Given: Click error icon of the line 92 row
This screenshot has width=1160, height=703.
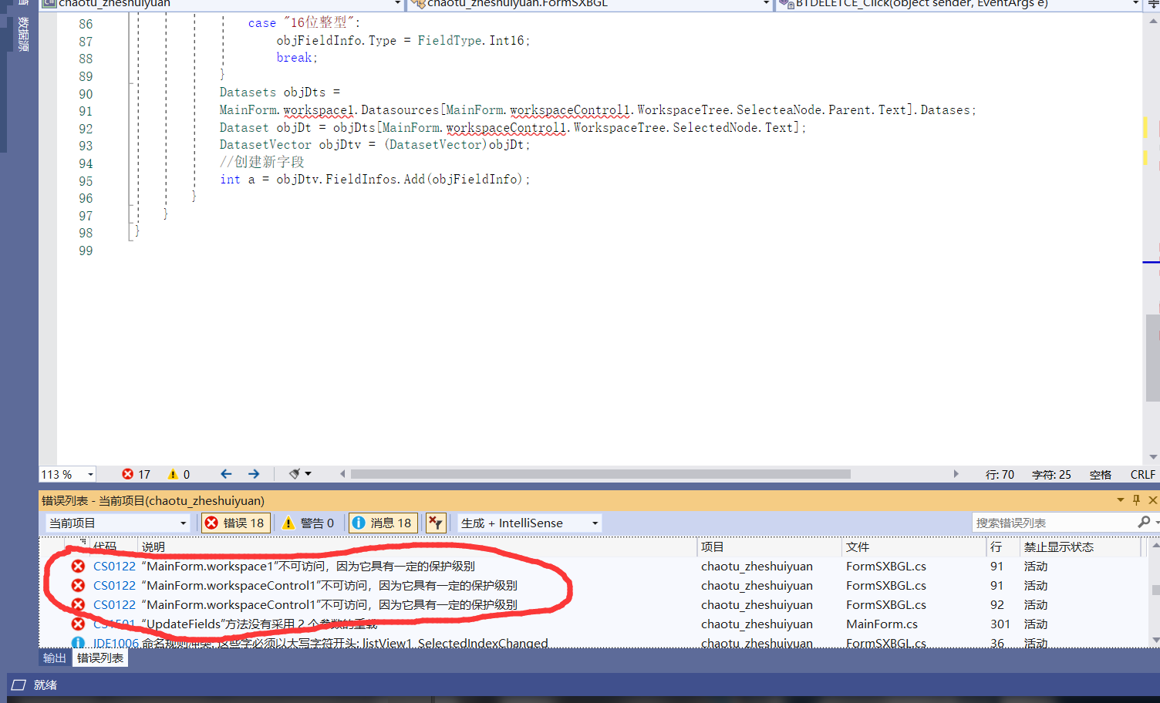Looking at the screenshot, I should point(78,604).
